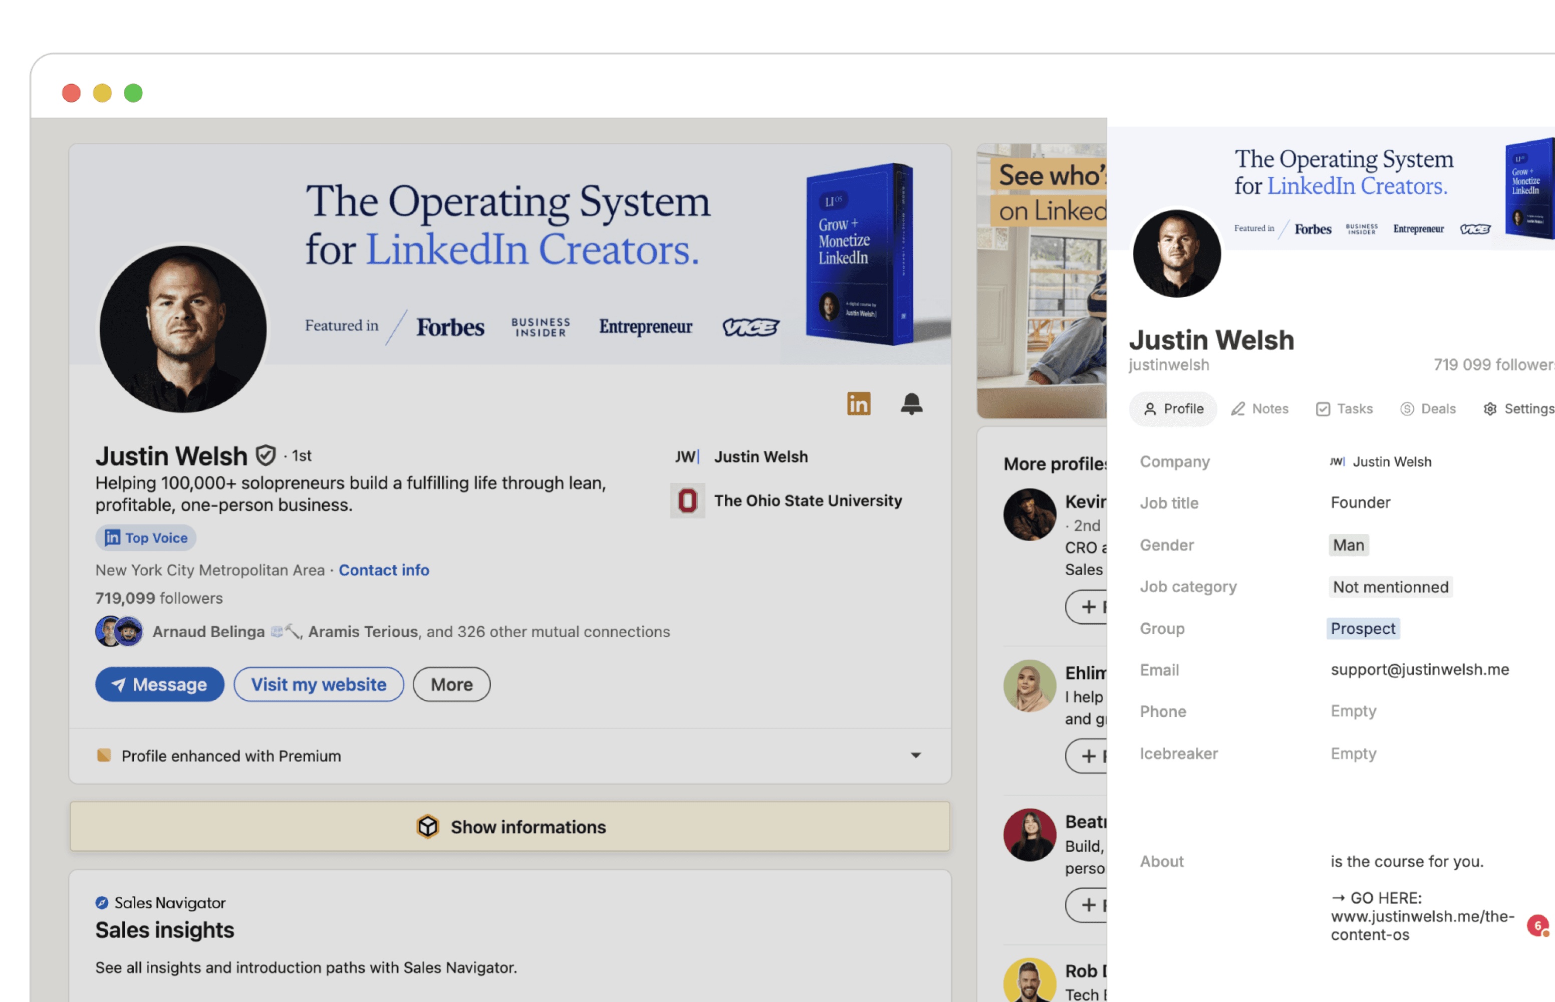Click the Justin Welsh company value in sidebar
The image size is (1555, 1002).
click(x=1392, y=461)
